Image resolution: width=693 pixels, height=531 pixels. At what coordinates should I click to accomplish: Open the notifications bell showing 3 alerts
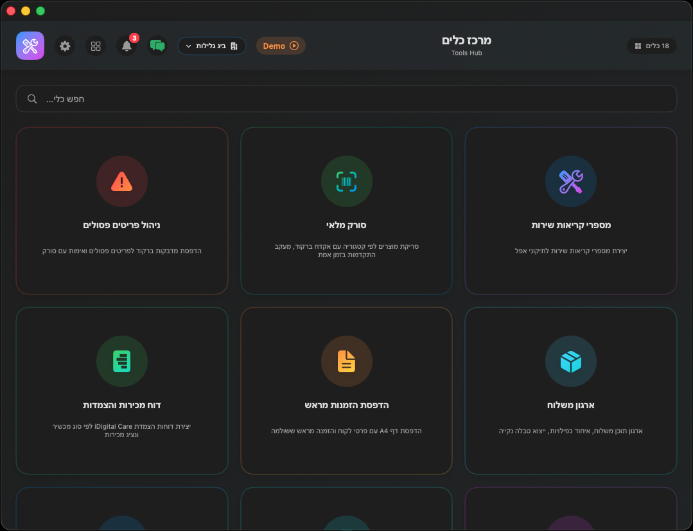coord(127,46)
